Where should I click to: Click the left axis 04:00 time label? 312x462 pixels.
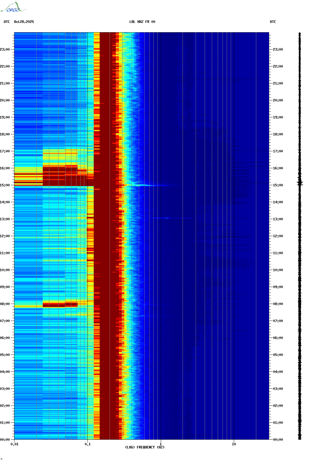coord(5,372)
